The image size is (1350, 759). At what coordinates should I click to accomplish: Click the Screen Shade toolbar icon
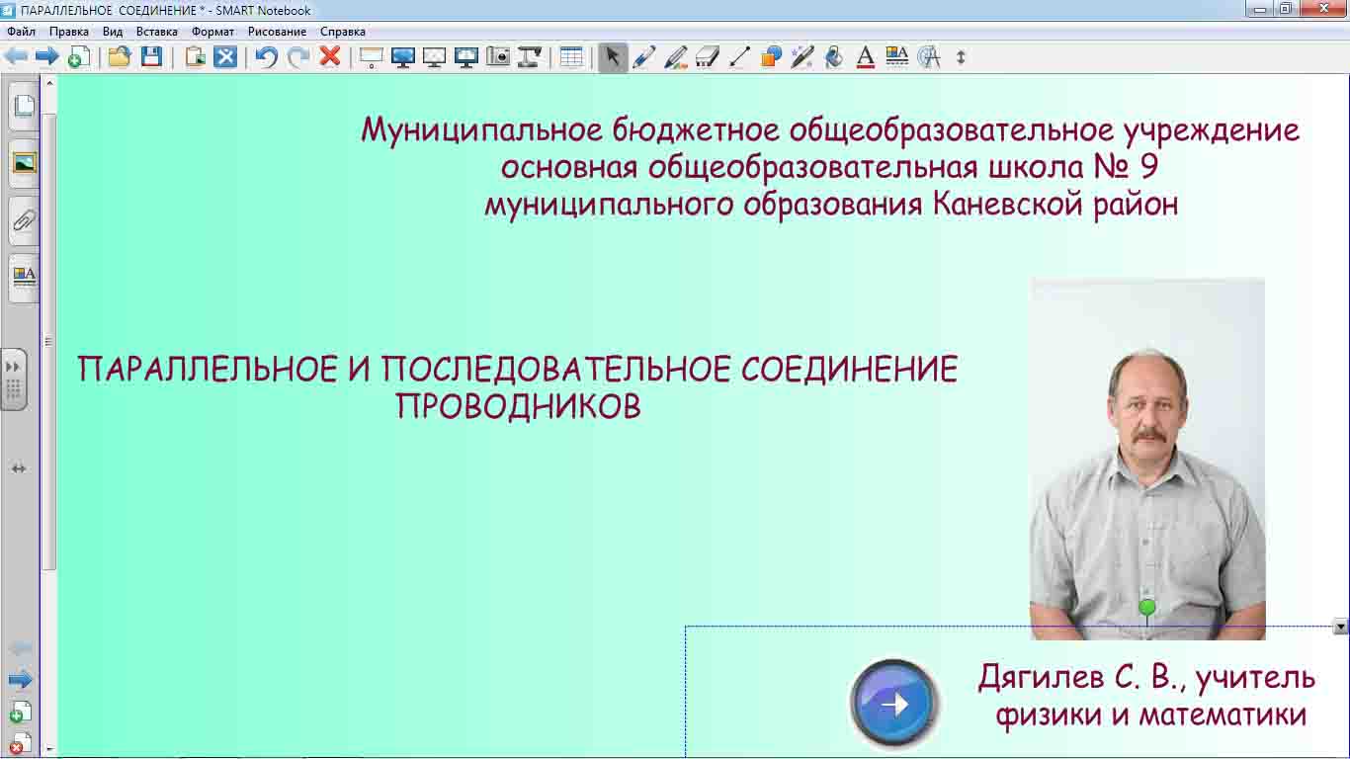coord(371,56)
